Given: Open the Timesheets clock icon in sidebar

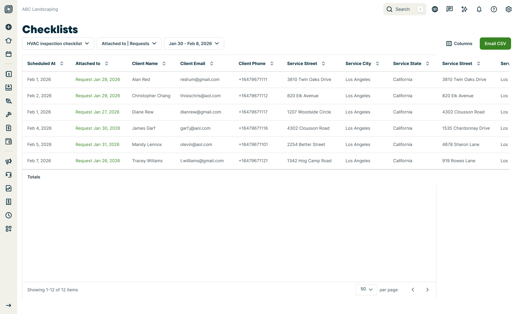Looking at the screenshot, I should [x=9, y=215].
